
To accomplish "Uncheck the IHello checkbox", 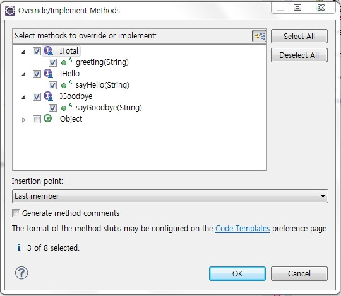I will [37, 74].
